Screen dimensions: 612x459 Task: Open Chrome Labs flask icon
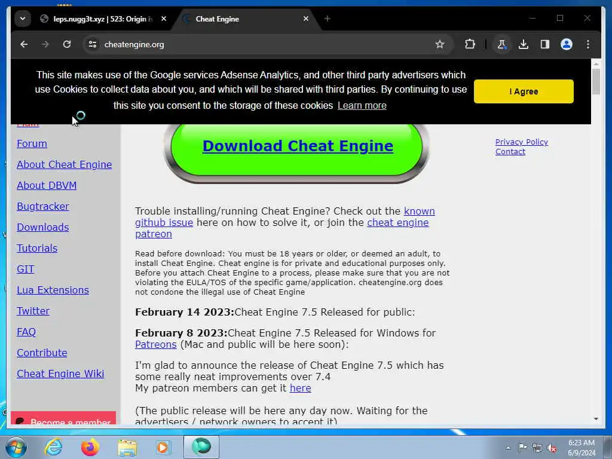click(501, 44)
